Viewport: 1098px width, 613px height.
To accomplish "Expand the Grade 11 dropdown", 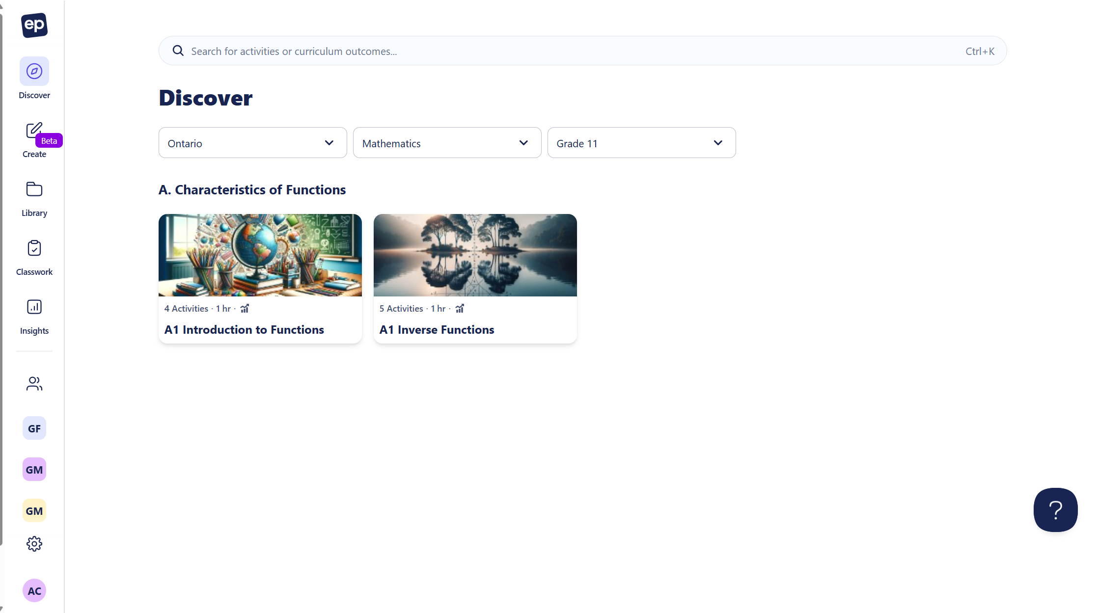I will [x=641, y=143].
